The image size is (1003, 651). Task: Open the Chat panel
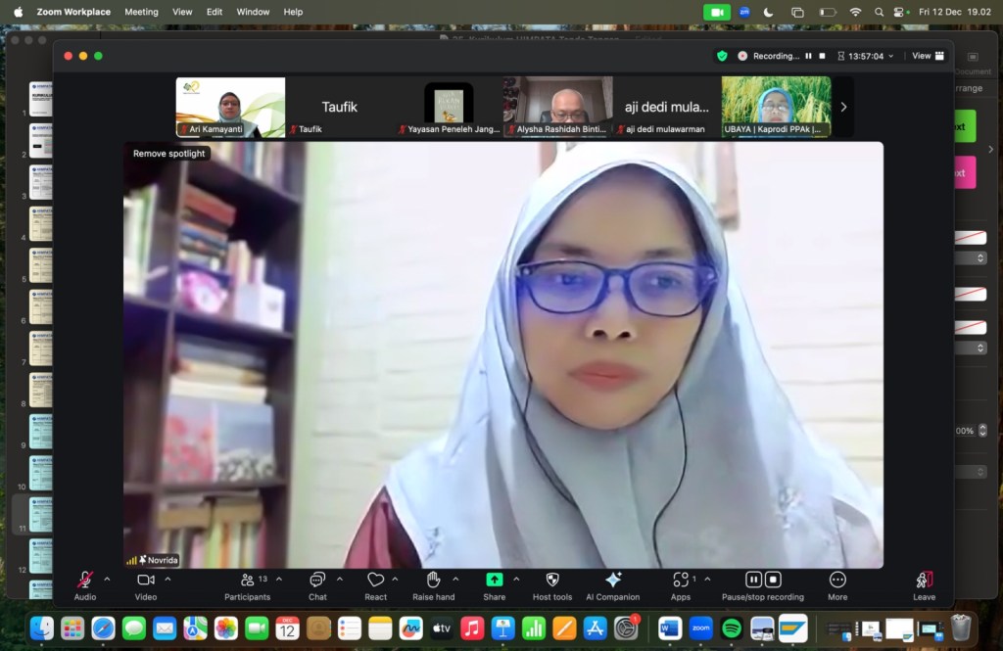point(317,580)
